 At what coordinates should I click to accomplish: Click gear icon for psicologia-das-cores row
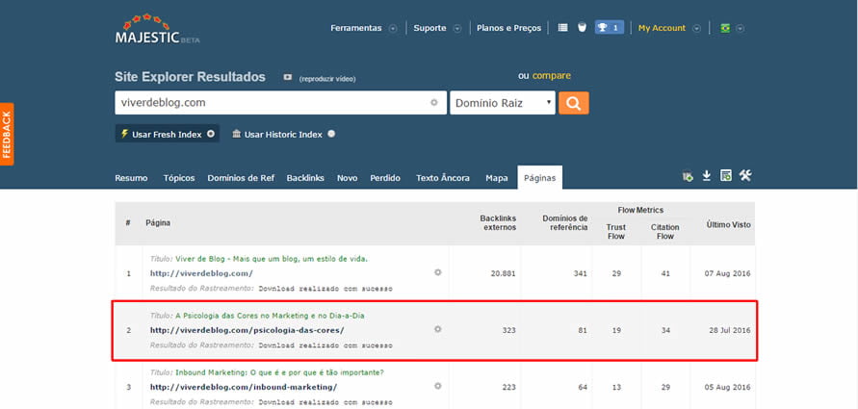[x=438, y=329]
